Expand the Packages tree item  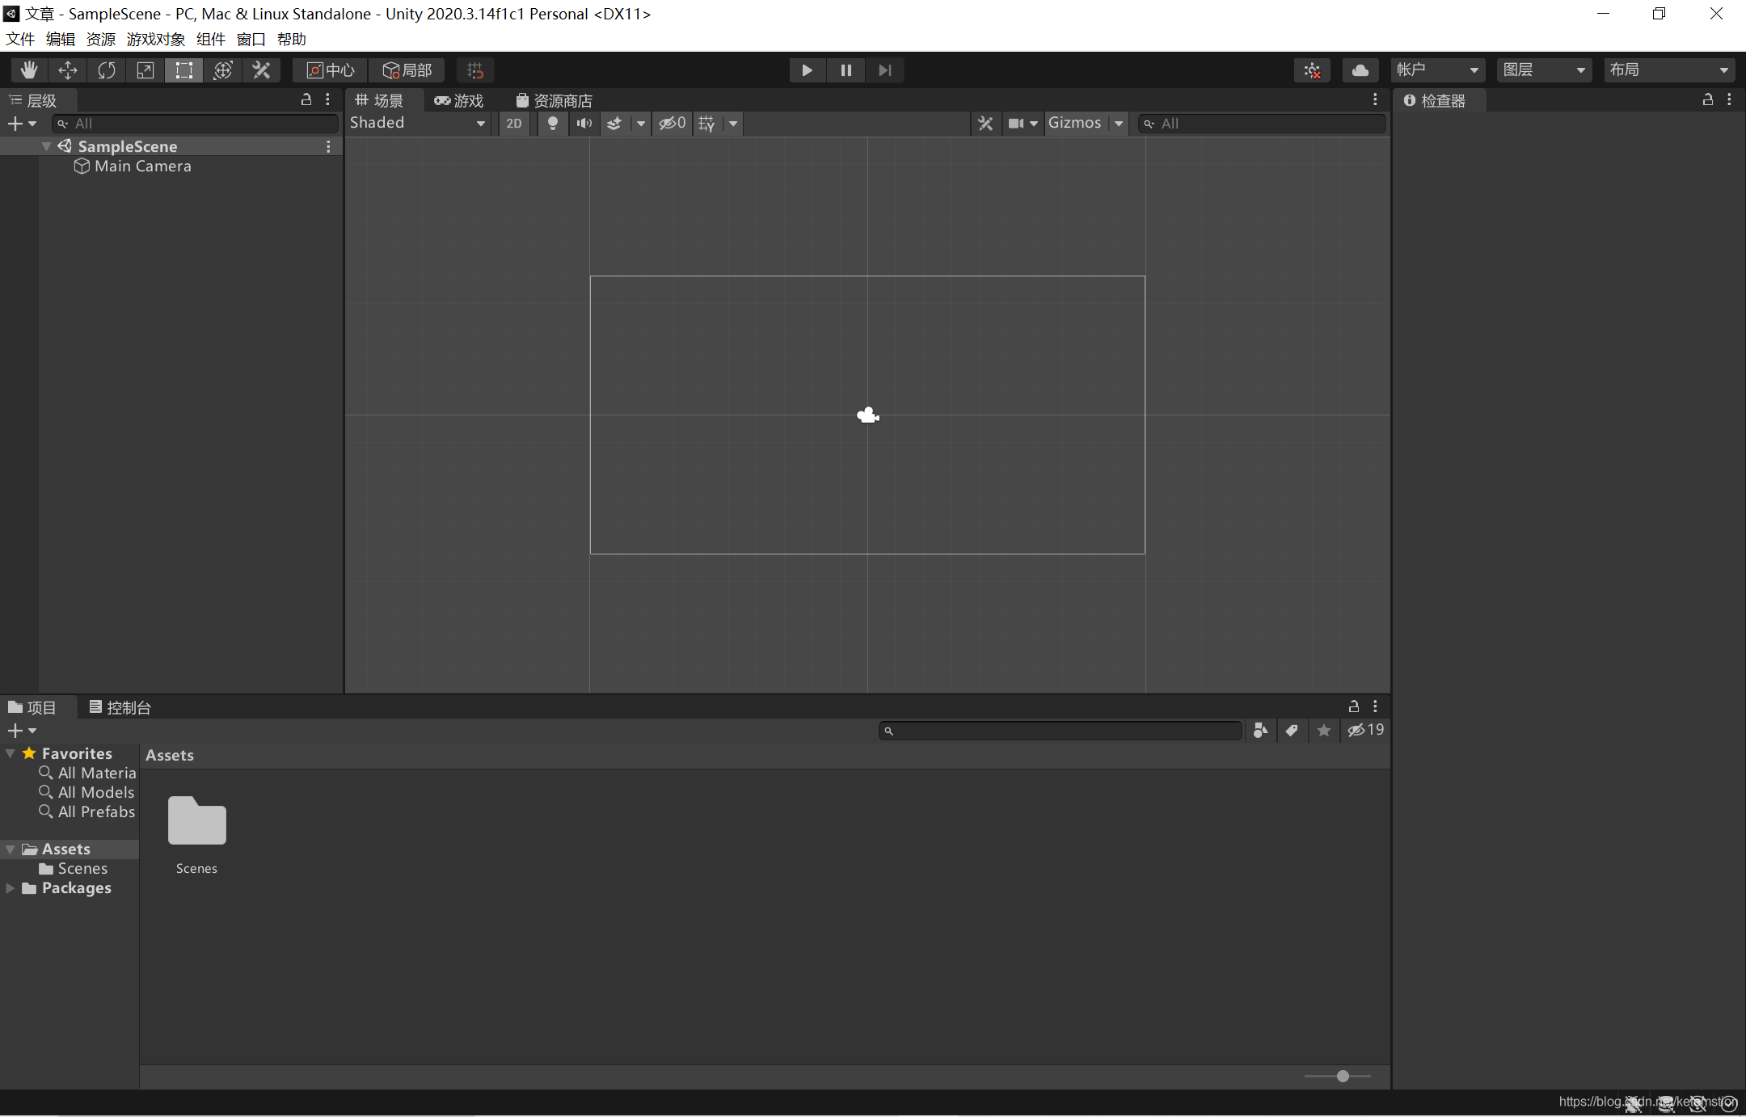point(10,888)
